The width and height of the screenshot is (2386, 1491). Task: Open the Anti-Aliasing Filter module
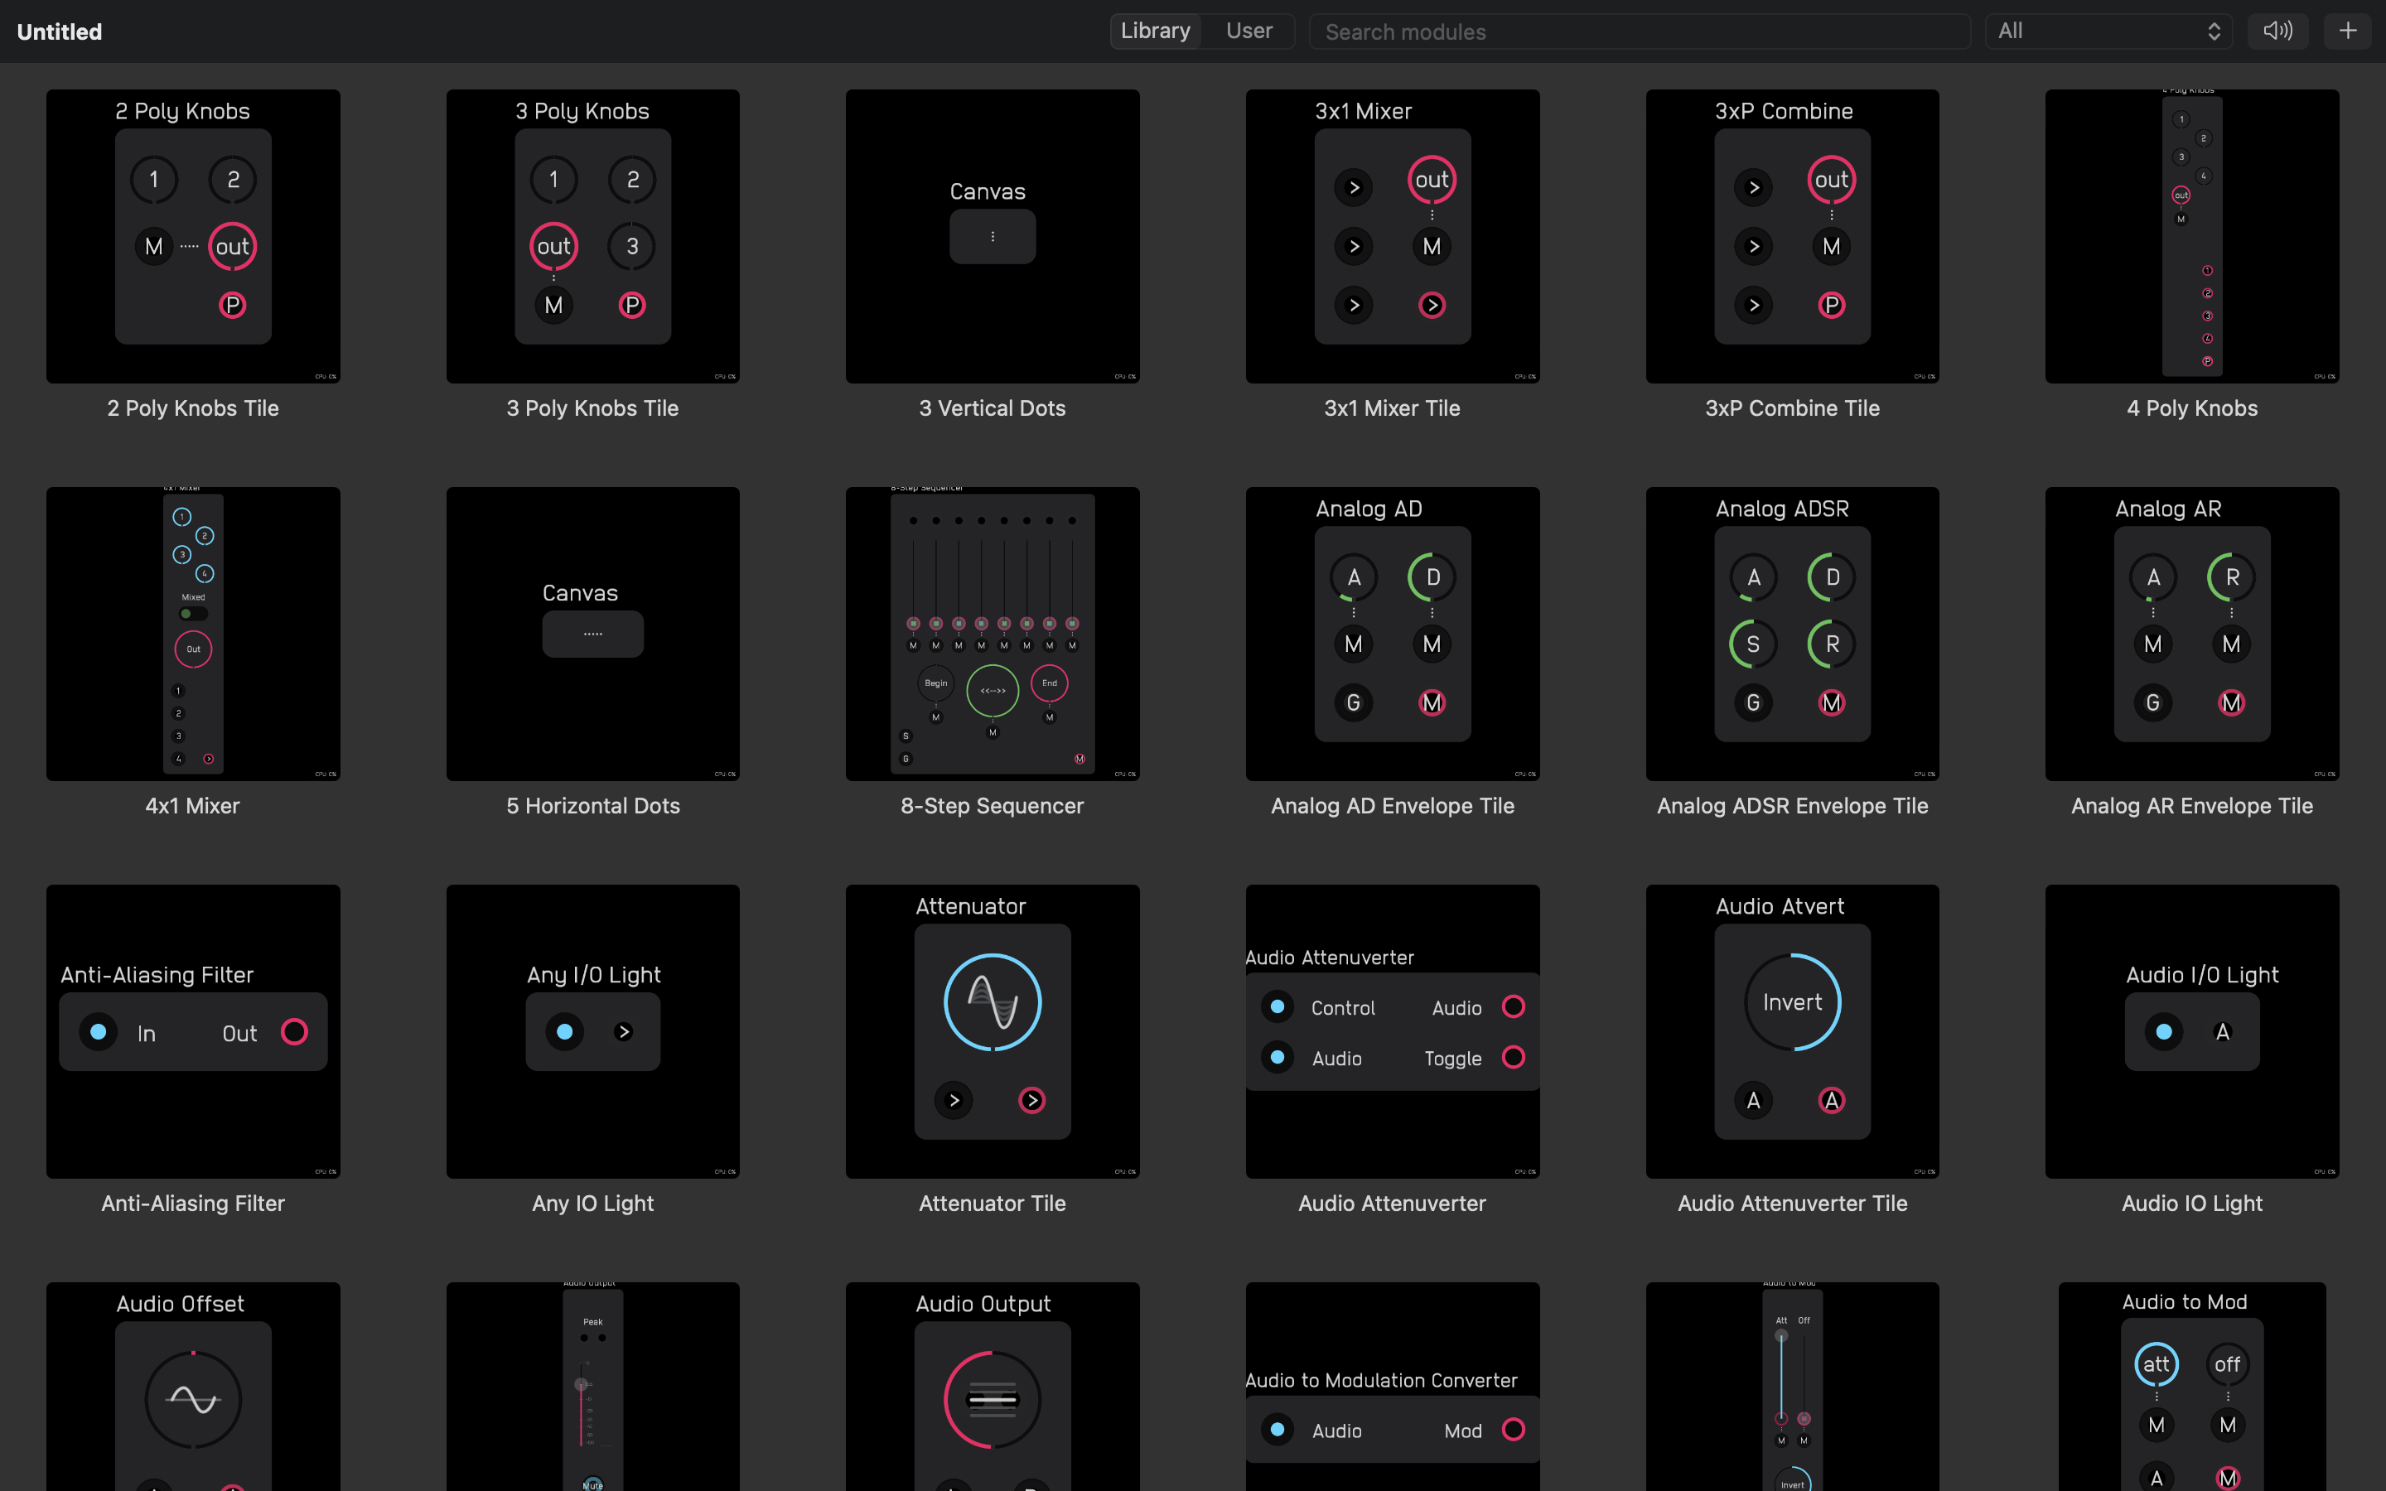click(x=192, y=1030)
